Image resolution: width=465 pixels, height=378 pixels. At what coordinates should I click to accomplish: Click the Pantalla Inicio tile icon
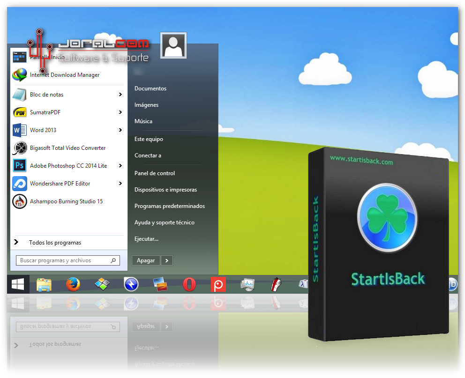[x=20, y=57]
